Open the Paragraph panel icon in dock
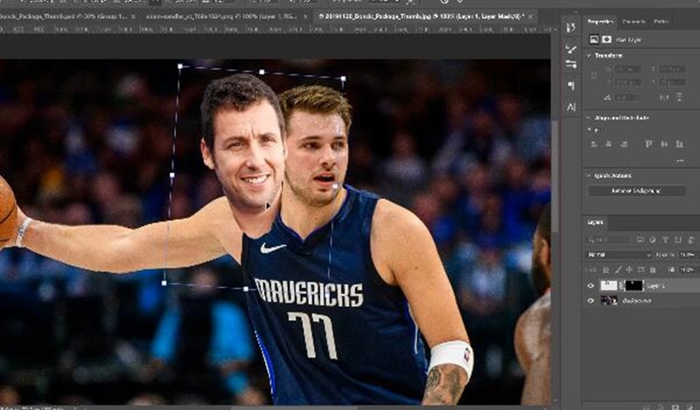Image resolution: width=700 pixels, height=410 pixels. pos(570,86)
